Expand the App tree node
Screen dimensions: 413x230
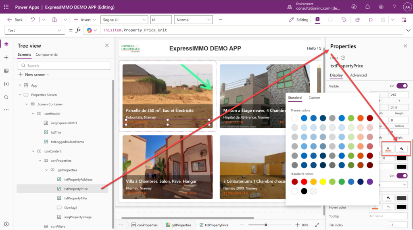(20, 86)
